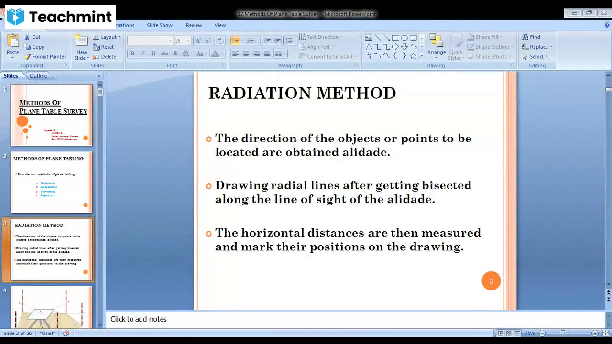Start the Slide Show from status bar

[x=517, y=333]
